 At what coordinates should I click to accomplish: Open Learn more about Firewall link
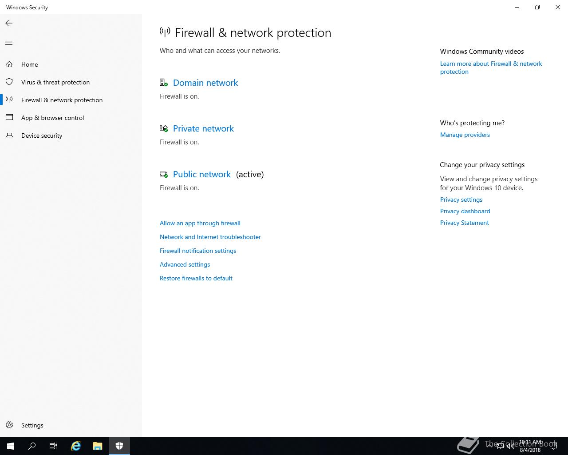pyautogui.click(x=491, y=68)
